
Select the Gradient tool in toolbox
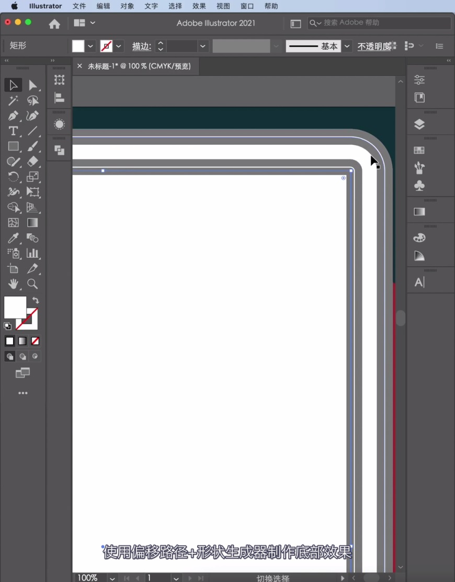point(32,222)
